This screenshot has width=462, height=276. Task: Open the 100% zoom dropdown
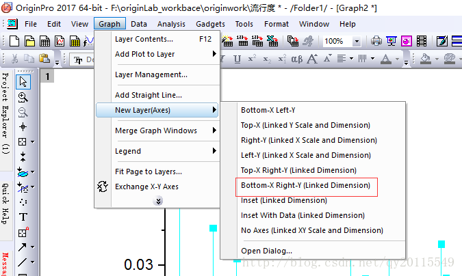(357, 41)
